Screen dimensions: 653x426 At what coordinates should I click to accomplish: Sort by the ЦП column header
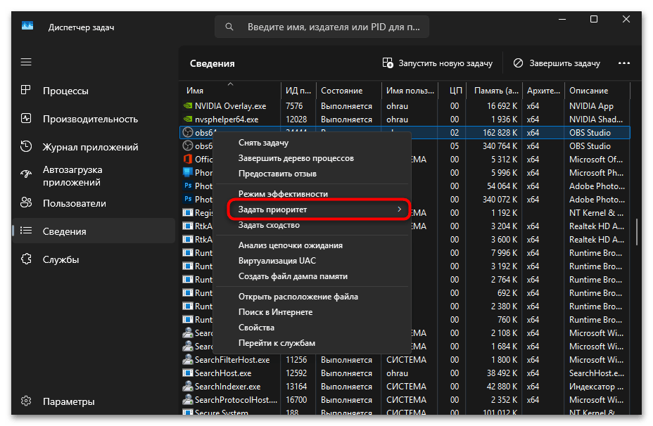(452, 90)
